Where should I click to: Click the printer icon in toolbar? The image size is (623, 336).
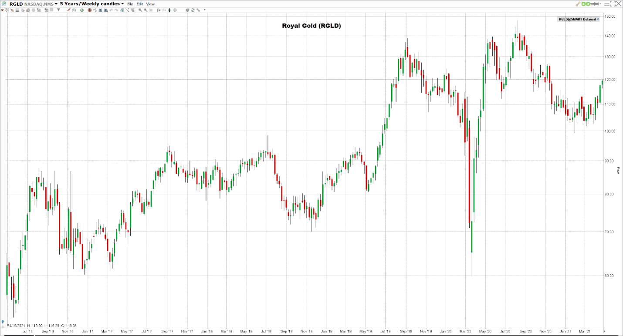pos(23,10)
